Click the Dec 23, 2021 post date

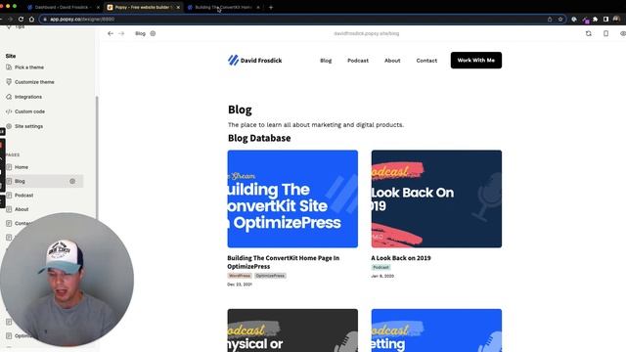pyautogui.click(x=240, y=285)
